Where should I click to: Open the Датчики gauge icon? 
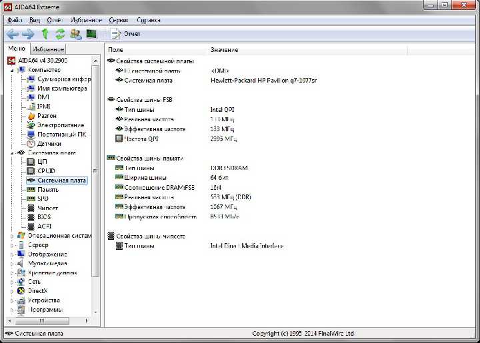pyautogui.click(x=31, y=143)
